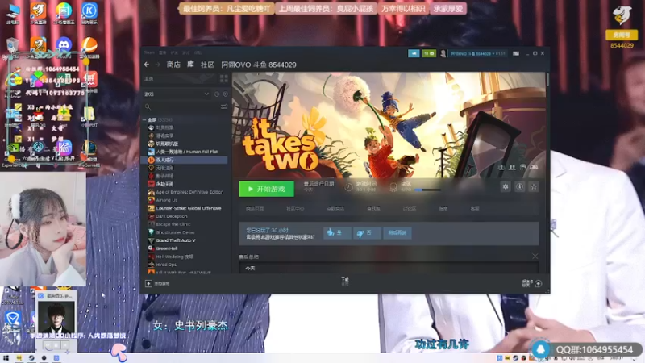Click the library page vertical scrollbar
Viewport: 645px width, 363px height.
pyautogui.click(x=547, y=79)
